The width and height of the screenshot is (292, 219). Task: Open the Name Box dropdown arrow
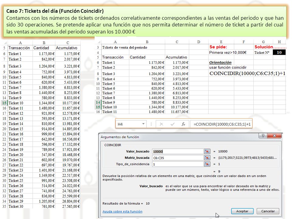click(x=143, y=124)
